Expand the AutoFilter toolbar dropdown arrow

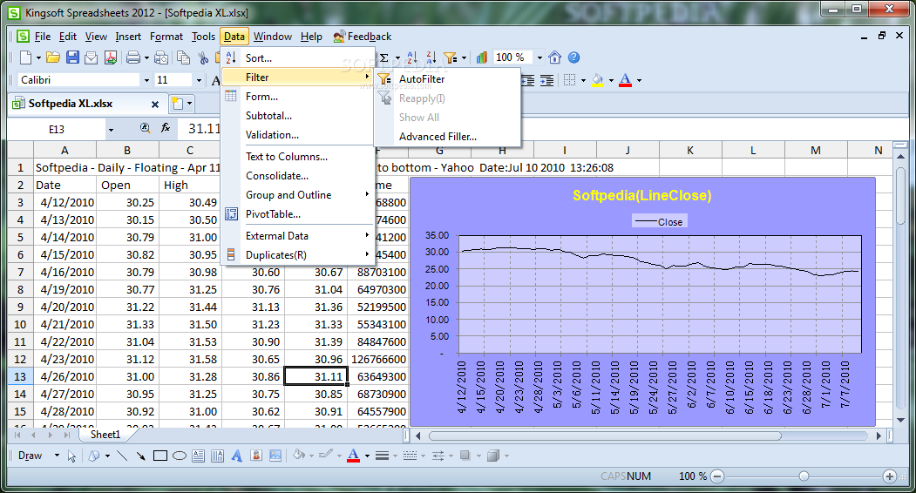pos(464,57)
